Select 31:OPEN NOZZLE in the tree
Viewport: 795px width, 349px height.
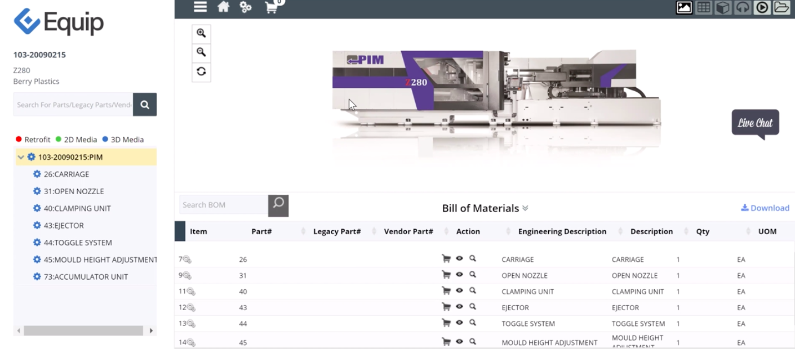click(x=74, y=191)
